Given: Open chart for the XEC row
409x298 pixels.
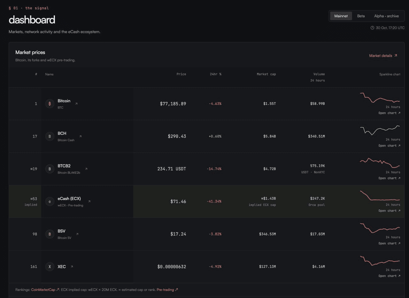Looking at the screenshot, I should [x=389, y=276].
